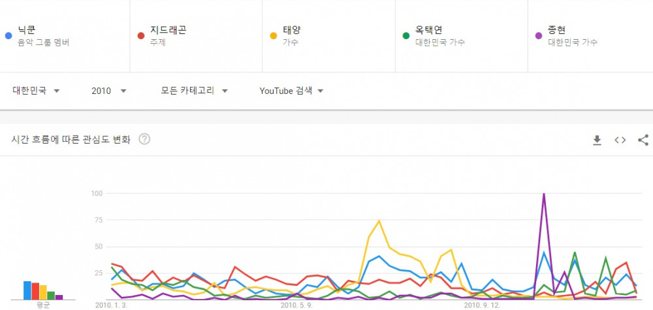
Task: Open the embed code icon
Action: coord(620,140)
